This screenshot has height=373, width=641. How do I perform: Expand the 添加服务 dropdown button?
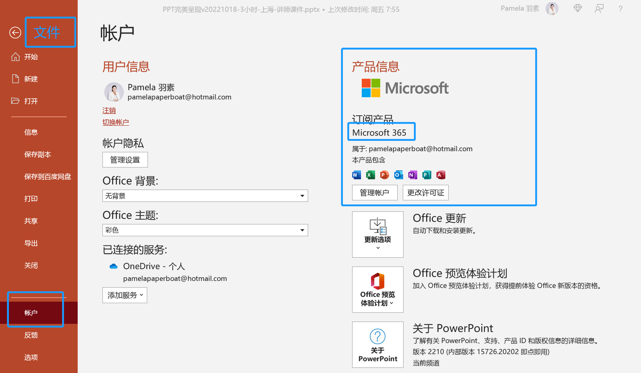(x=125, y=295)
